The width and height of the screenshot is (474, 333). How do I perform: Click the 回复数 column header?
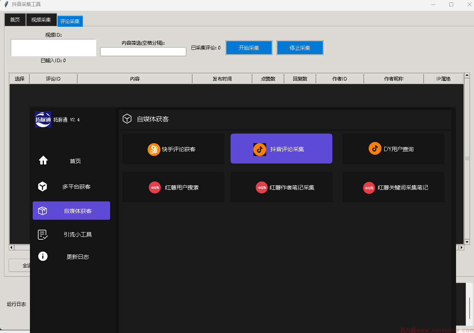(x=300, y=79)
